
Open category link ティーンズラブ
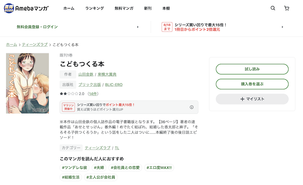pyautogui.click(x=98, y=148)
